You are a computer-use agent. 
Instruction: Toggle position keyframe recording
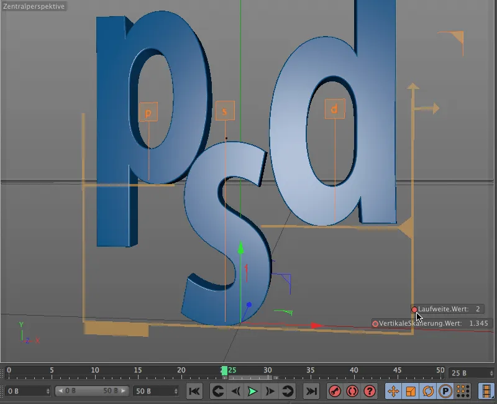coord(393,391)
